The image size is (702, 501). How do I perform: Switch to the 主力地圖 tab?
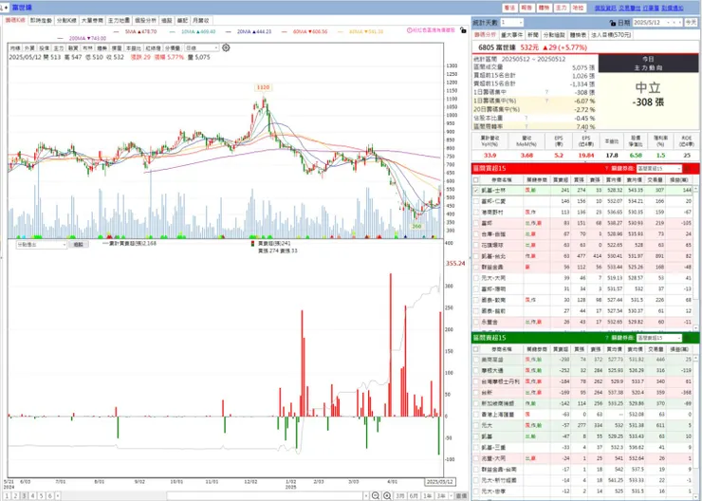[x=119, y=21]
